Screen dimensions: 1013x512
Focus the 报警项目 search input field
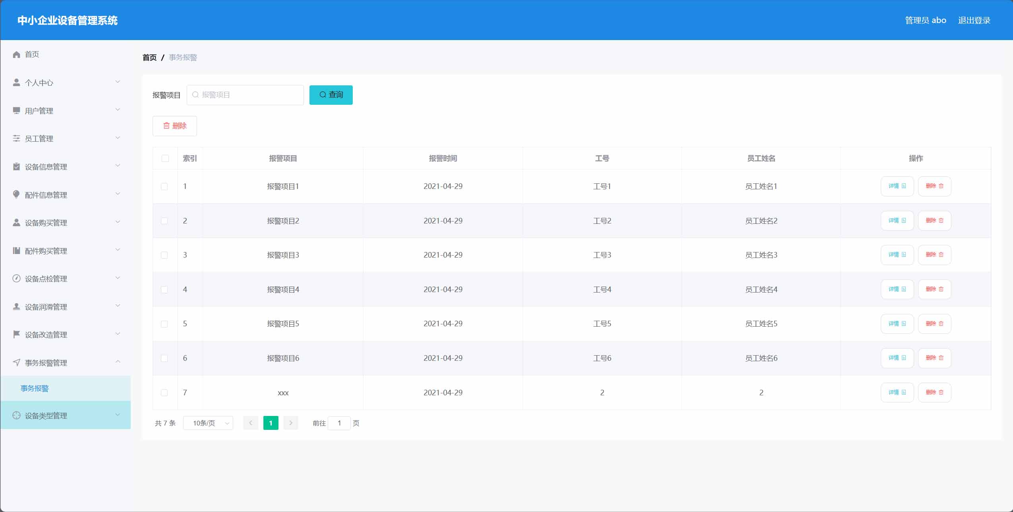[245, 95]
